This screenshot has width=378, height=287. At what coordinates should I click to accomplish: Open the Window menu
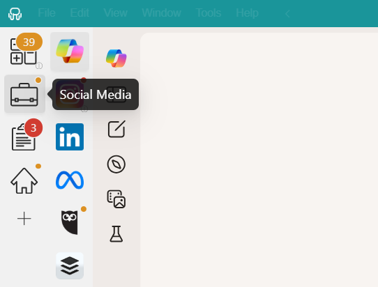click(162, 13)
